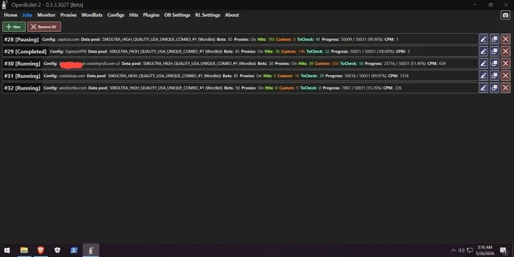This screenshot has width=514, height=257.
Task: Open File Explorer from the taskbar
Action: click(24, 251)
